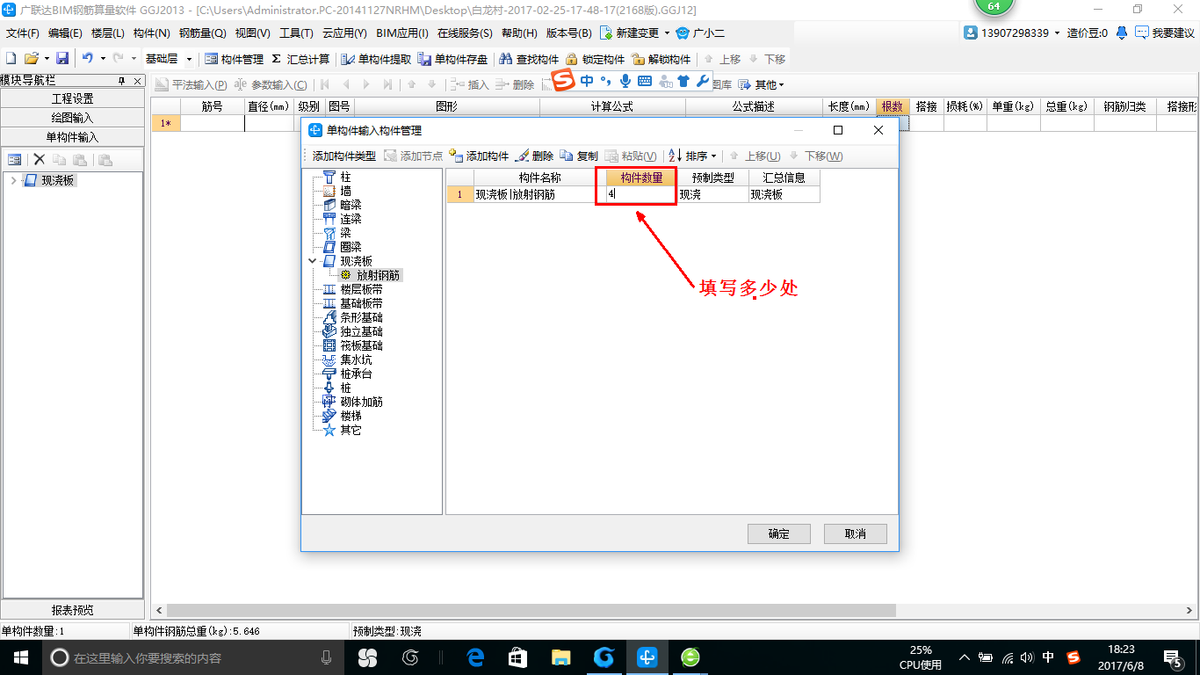The width and height of the screenshot is (1200, 675).
Task: Click Sogou IME microphone voice input icon
Action: coord(625,81)
